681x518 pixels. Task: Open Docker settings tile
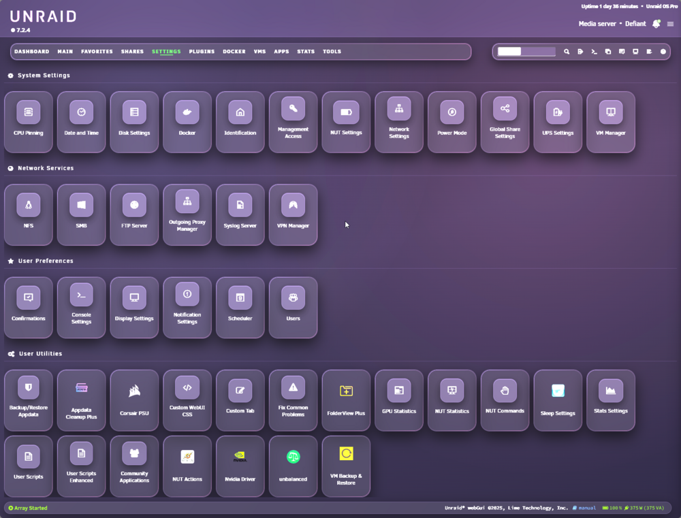pyautogui.click(x=187, y=122)
